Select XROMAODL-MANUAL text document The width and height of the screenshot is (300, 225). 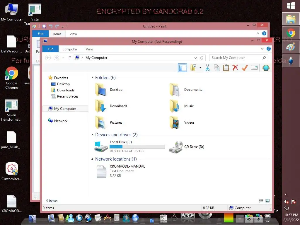[x=120, y=171]
